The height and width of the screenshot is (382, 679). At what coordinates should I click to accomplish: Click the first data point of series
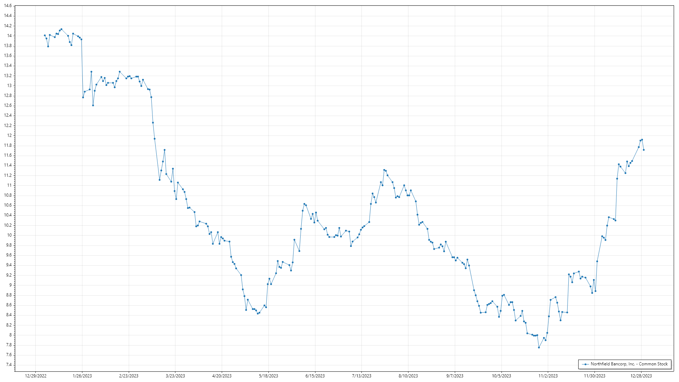[x=45, y=35]
